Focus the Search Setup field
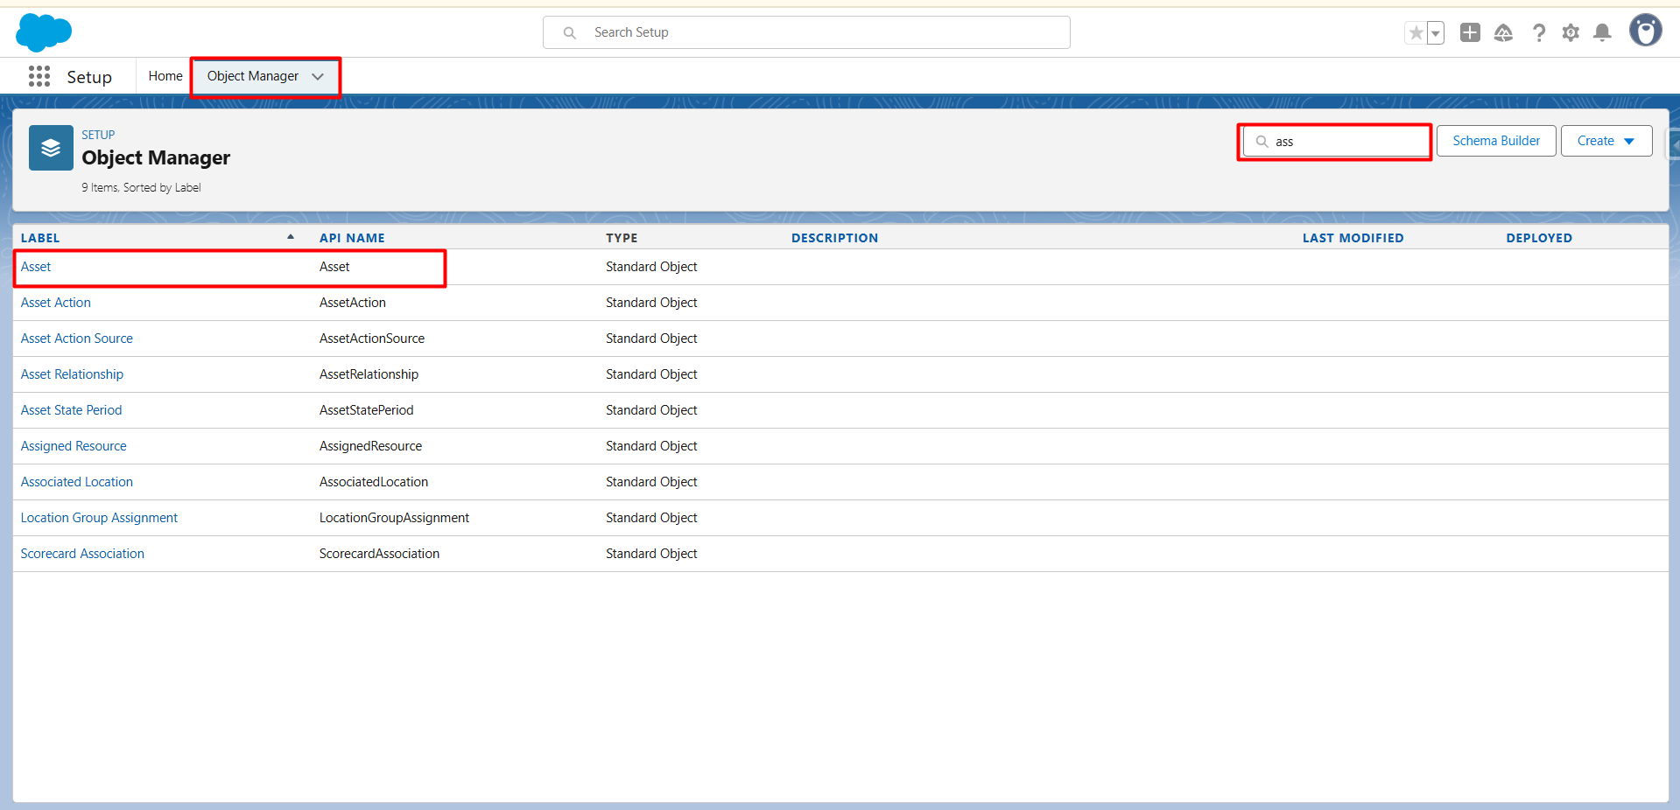This screenshot has height=810, width=1680. (806, 32)
